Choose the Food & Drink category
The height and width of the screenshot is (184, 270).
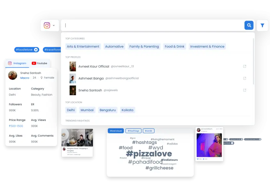174,46
